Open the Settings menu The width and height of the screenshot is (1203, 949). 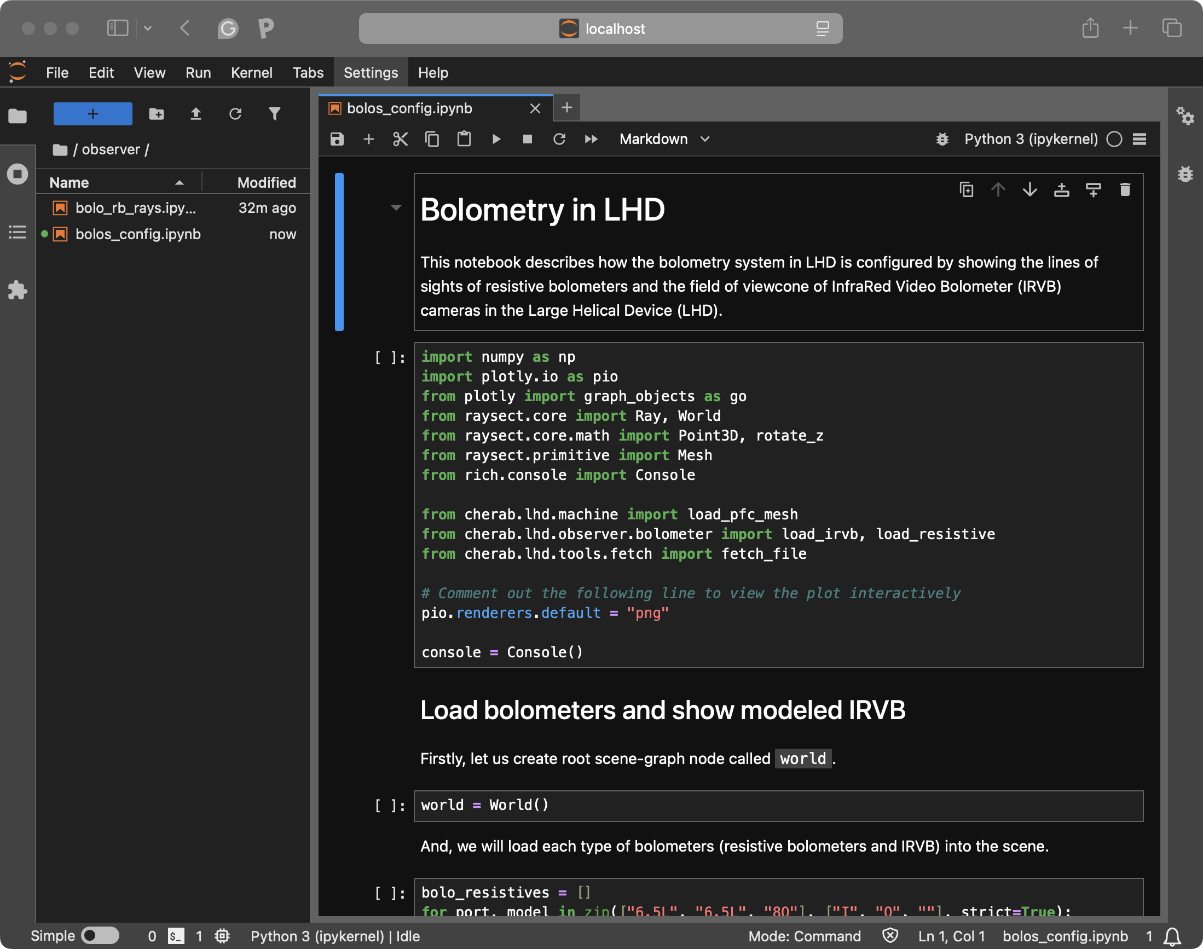371,73
